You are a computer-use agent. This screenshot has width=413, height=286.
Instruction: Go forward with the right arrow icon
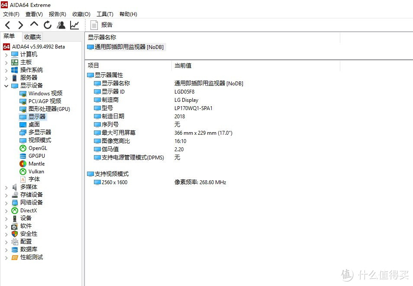coord(20,25)
